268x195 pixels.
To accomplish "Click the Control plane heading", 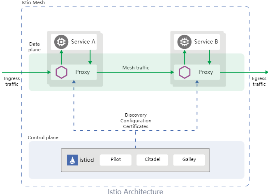I will [x=43, y=138].
